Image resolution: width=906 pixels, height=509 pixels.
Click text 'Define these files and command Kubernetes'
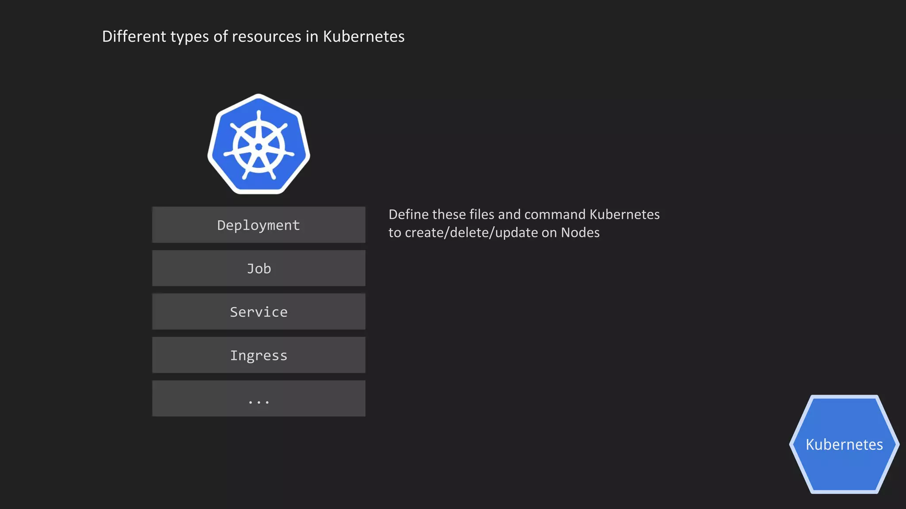pyautogui.click(x=524, y=214)
